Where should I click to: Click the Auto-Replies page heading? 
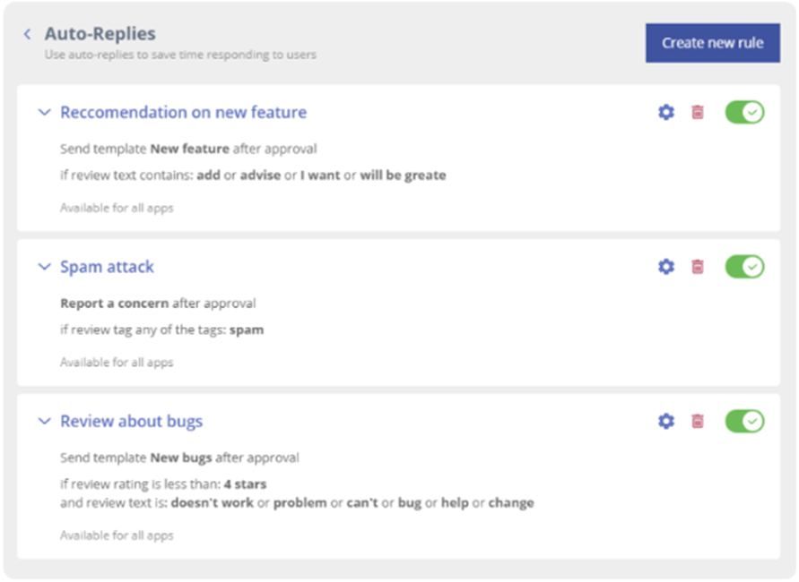point(100,34)
